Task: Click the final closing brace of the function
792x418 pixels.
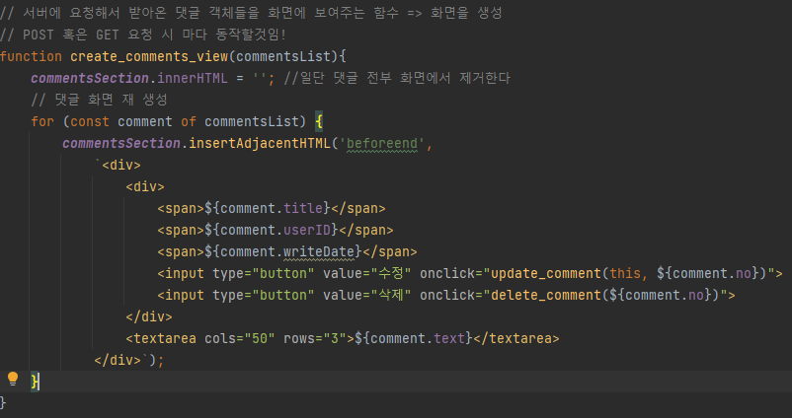Action: click(x=3, y=403)
